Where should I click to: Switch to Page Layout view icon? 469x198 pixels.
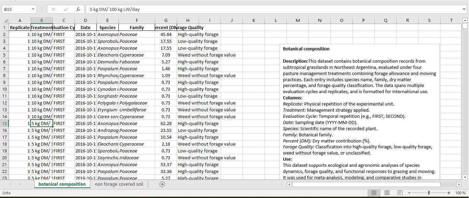point(387,193)
